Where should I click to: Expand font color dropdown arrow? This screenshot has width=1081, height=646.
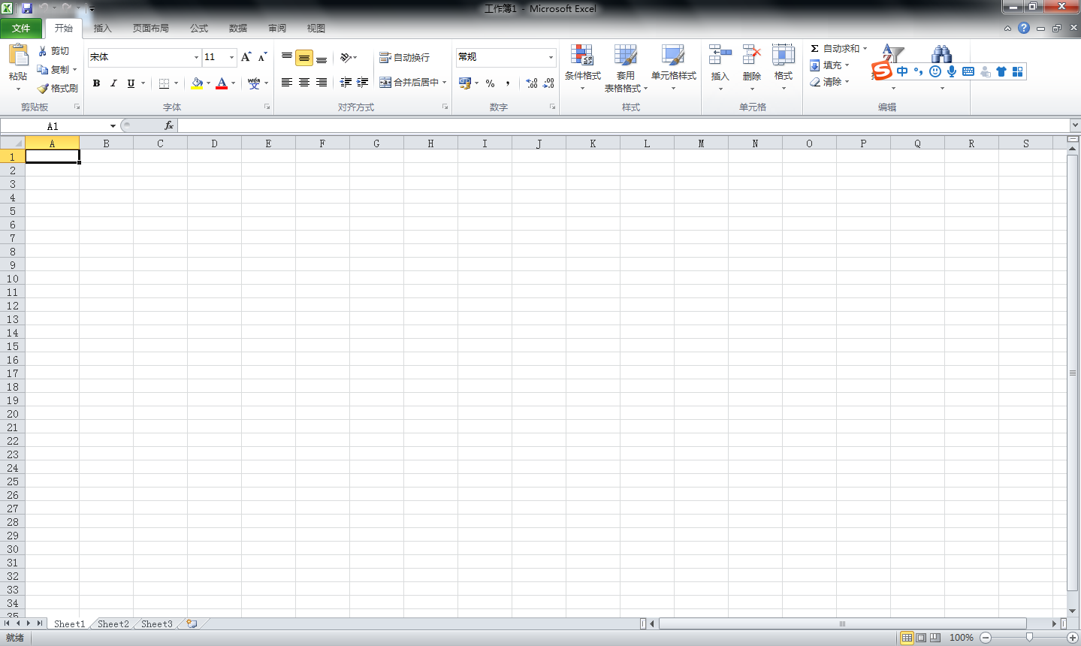233,83
